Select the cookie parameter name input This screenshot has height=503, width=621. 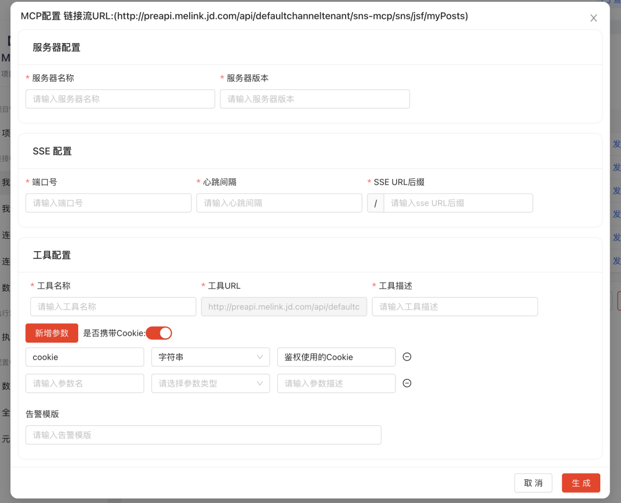click(x=85, y=357)
